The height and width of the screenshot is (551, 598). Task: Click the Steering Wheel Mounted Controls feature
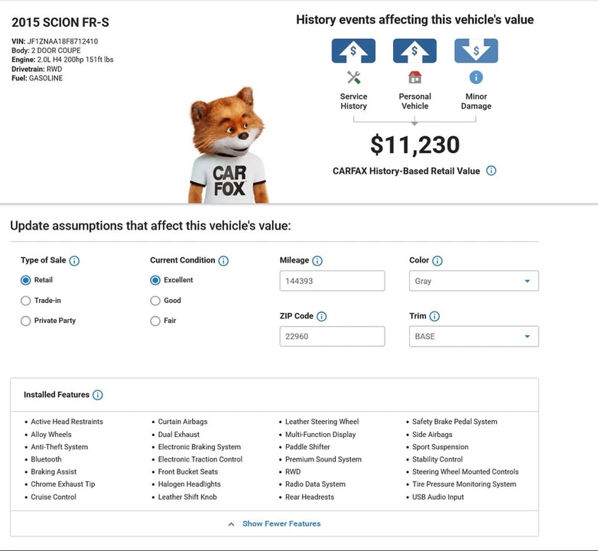pyautogui.click(x=465, y=471)
